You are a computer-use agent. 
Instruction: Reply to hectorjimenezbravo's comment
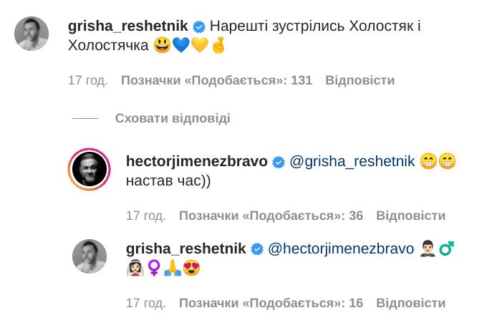coord(410,216)
